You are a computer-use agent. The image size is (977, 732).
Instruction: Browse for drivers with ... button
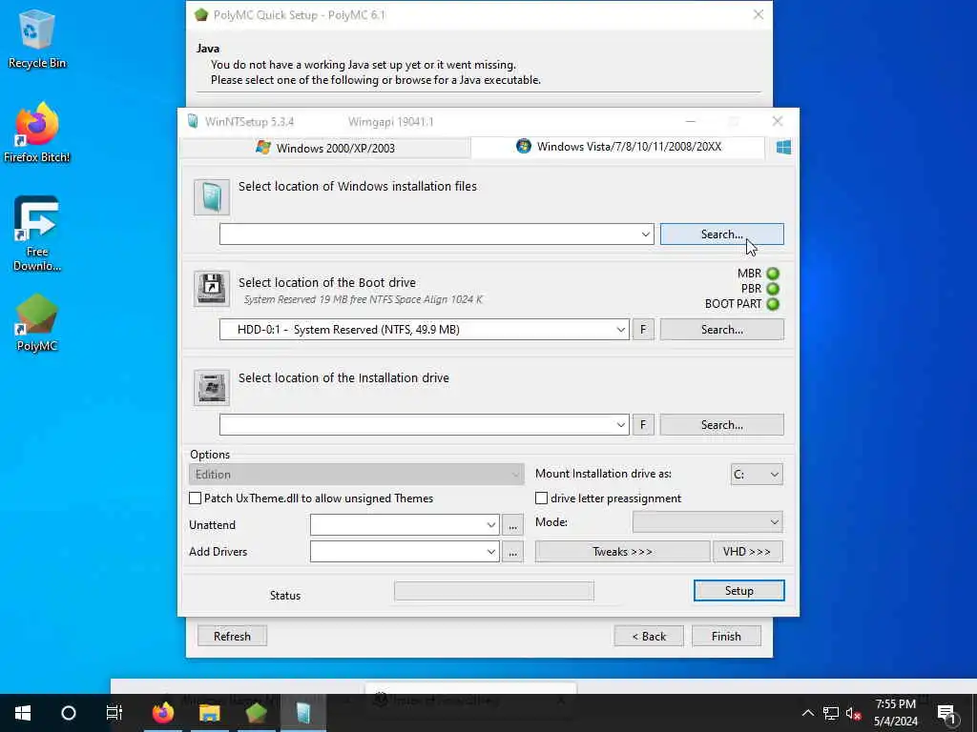(x=512, y=552)
